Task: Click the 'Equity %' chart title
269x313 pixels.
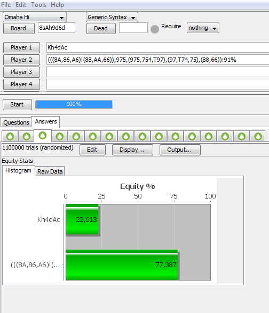Action: [x=138, y=186]
